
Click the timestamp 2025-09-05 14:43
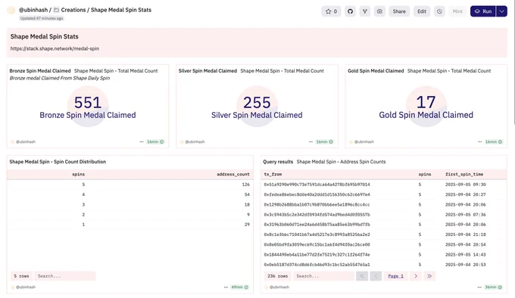466,255
